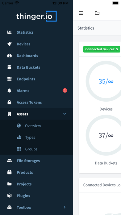Click the Alarms bell icon

9,91
